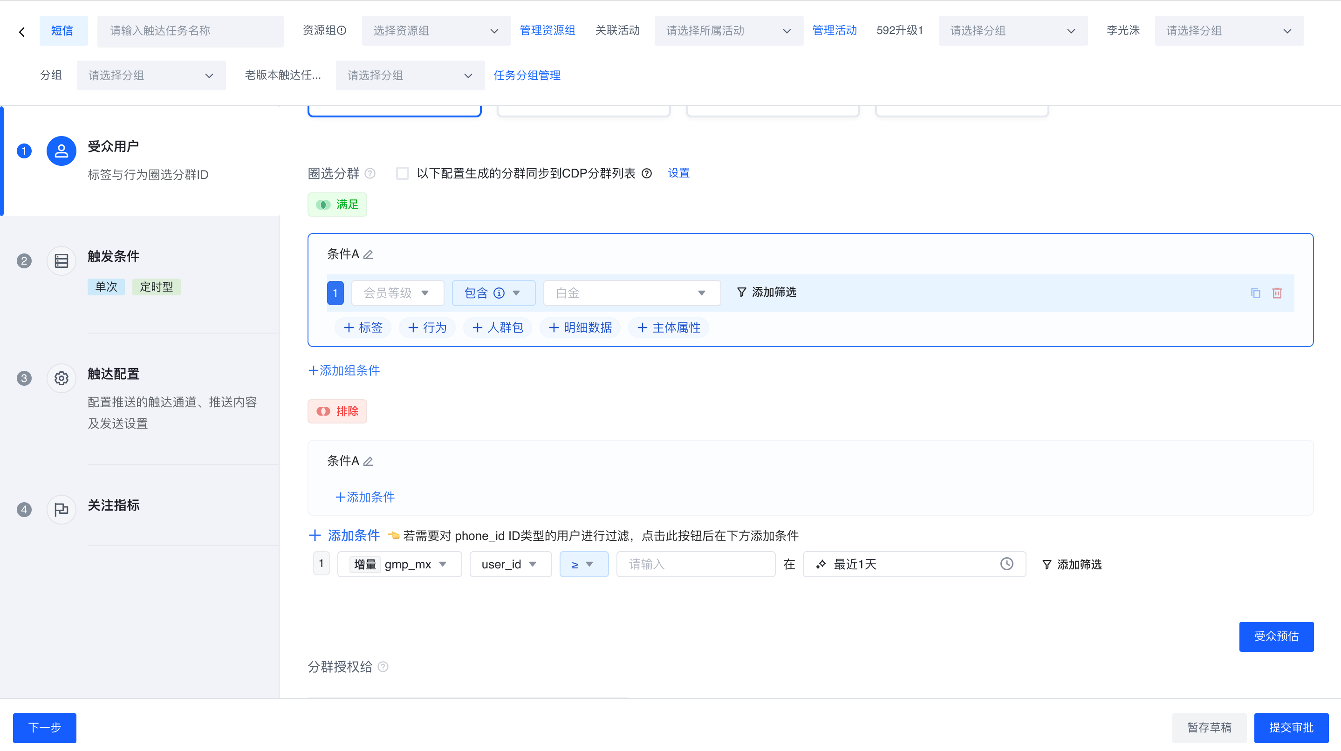
Task: Toggle the 排除 condition switch
Action: (337, 411)
